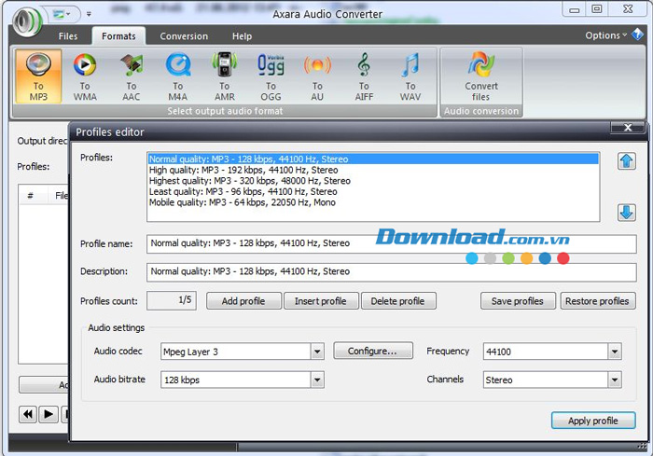Image resolution: width=653 pixels, height=456 pixels.
Task: Select the To OGG format icon
Action: coord(271,76)
